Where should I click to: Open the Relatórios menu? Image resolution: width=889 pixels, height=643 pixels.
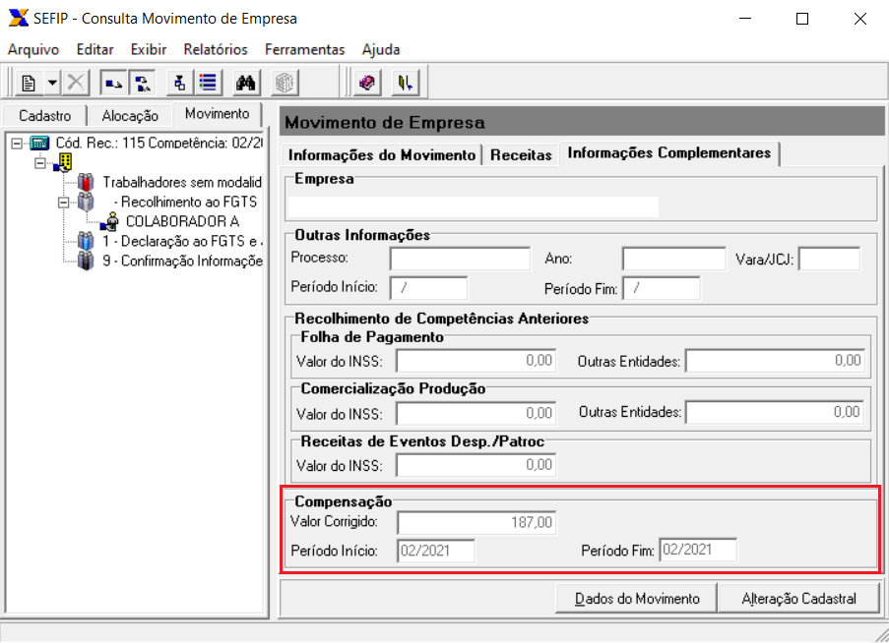(x=215, y=49)
